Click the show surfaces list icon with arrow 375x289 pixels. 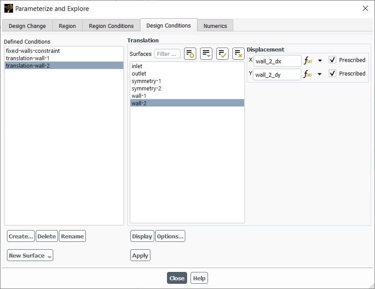click(x=206, y=53)
